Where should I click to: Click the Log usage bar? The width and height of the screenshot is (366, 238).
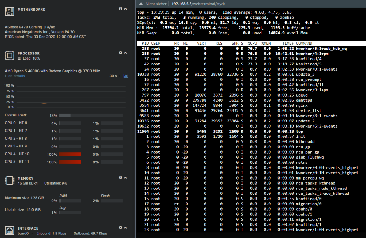(x=70, y=213)
